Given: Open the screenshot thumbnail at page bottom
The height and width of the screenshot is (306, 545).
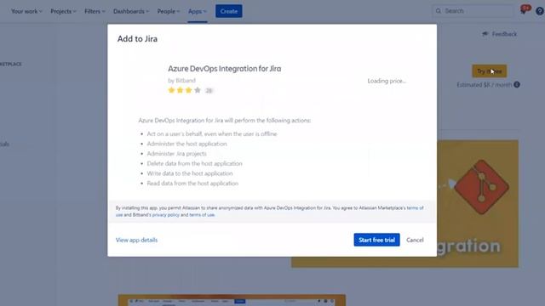Looking at the screenshot, I should coord(232,300).
